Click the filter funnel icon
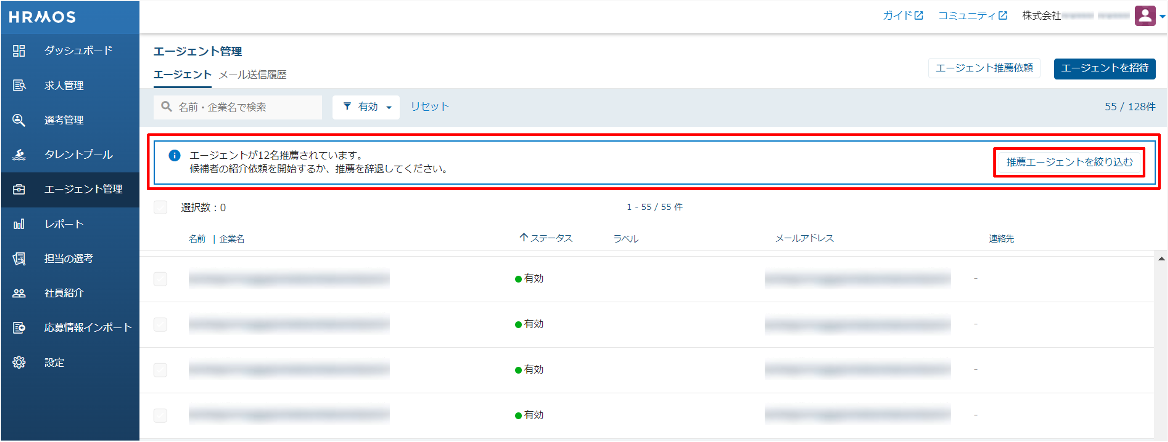This screenshot has height=442, width=1168. pyautogui.click(x=347, y=106)
